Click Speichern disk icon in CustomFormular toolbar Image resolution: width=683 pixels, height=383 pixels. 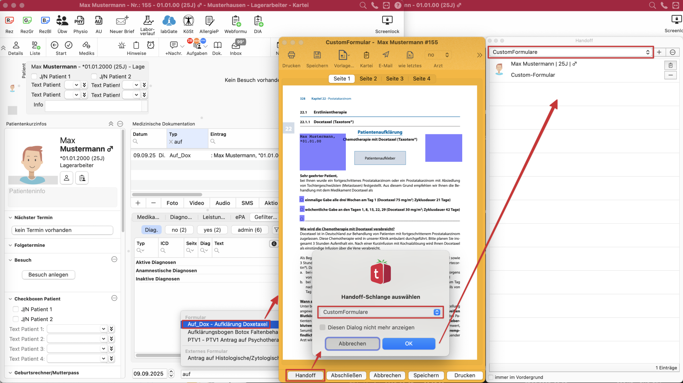coord(317,55)
